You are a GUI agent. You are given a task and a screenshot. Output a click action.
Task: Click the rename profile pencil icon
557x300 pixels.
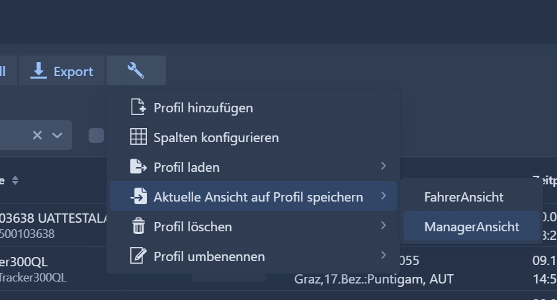pyautogui.click(x=138, y=256)
